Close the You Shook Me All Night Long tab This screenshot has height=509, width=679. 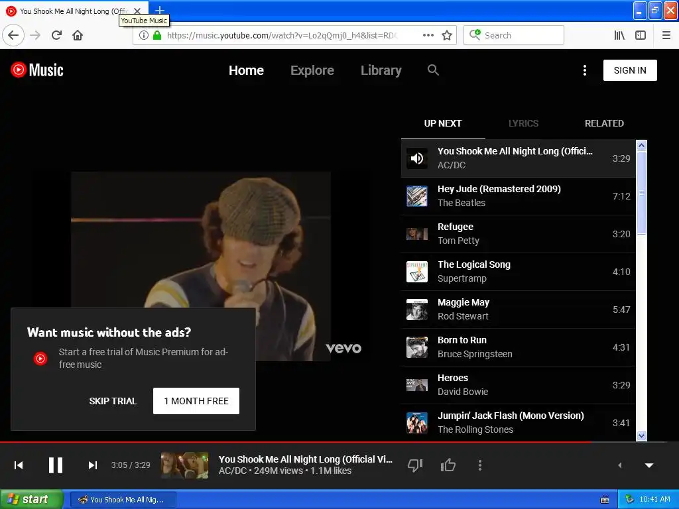(137, 11)
